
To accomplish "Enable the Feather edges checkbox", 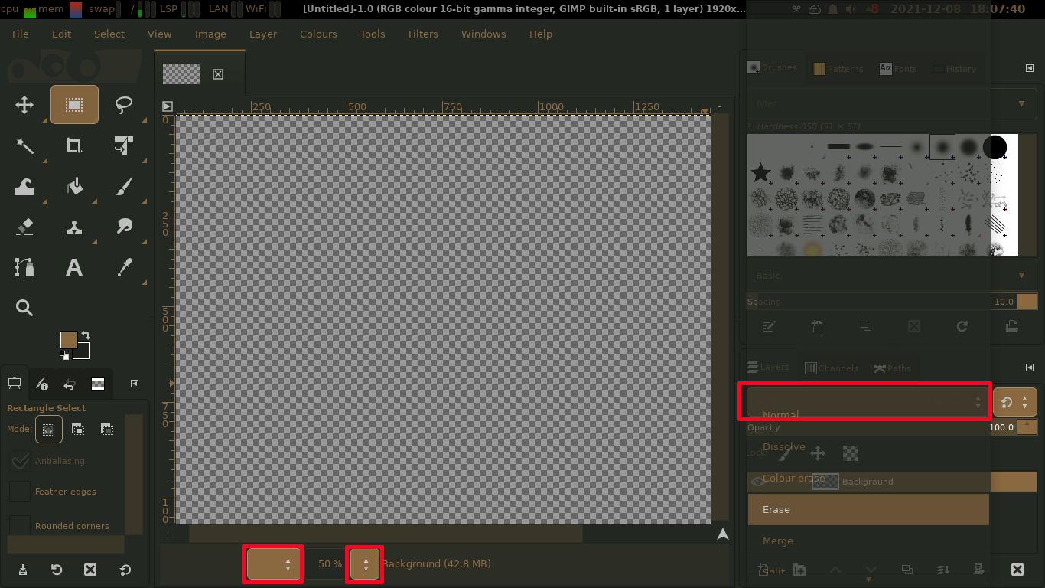I will click(20, 492).
